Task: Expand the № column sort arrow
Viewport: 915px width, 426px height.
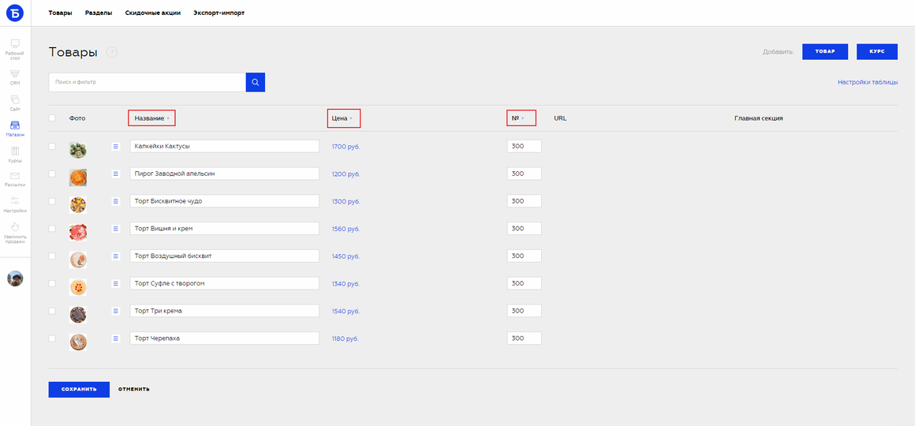Action: pyautogui.click(x=521, y=118)
